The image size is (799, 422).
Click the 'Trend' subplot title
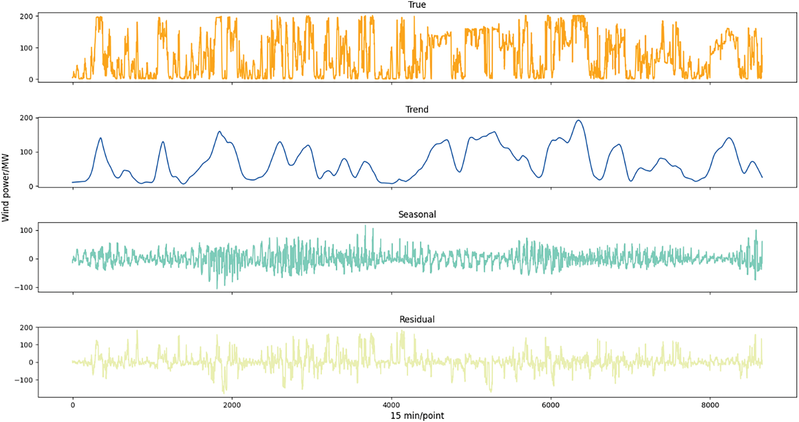(x=417, y=109)
